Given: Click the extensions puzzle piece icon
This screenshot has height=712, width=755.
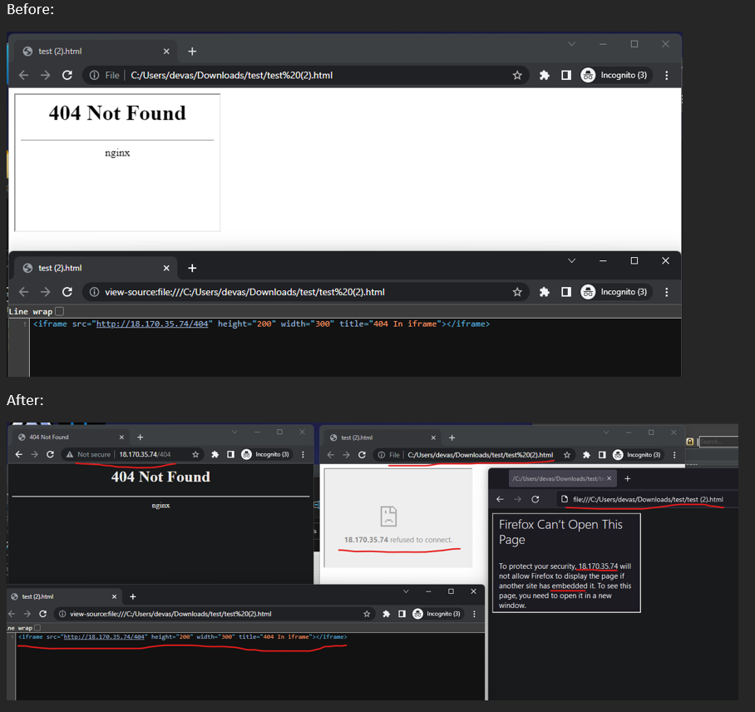Looking at the screenshot, I should [545, 75].
